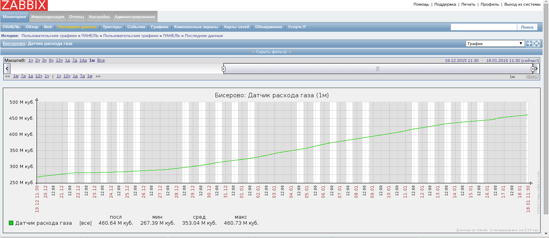Open Графики submenu item
Image resolution: width=549 pixels, height=238 pixels.
pyautogui.click(x=160, y=27)
